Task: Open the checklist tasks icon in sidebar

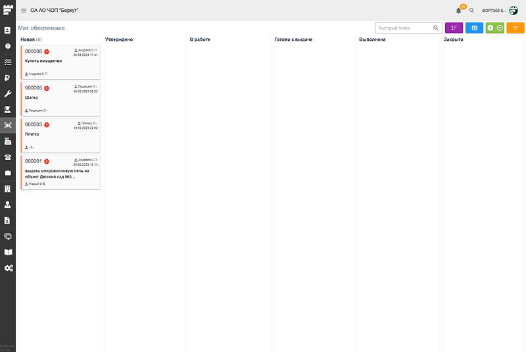Action: coord(8,62)
